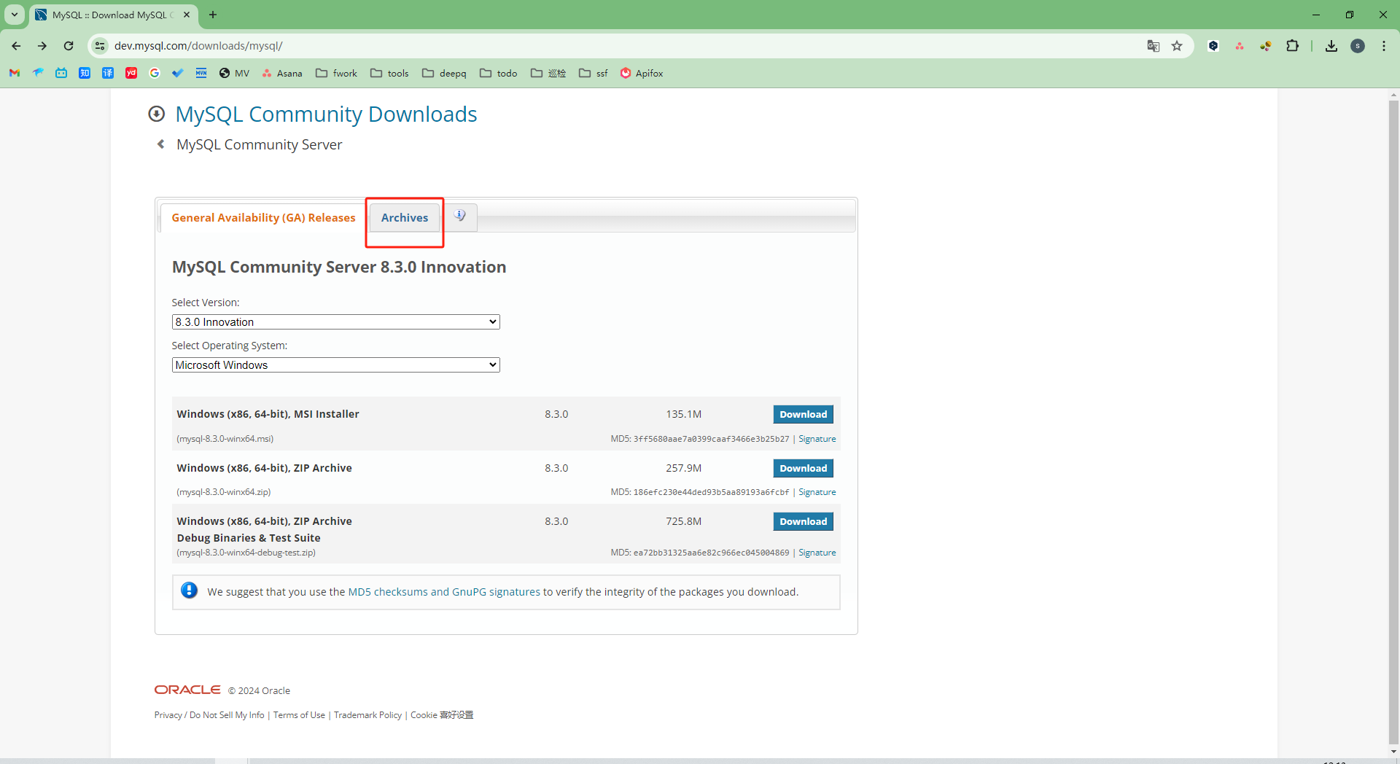Viewport: 1400px width, 764px height.
Task: Download the Debug Binaries & Test Suite ZIP
Action: 803,521
